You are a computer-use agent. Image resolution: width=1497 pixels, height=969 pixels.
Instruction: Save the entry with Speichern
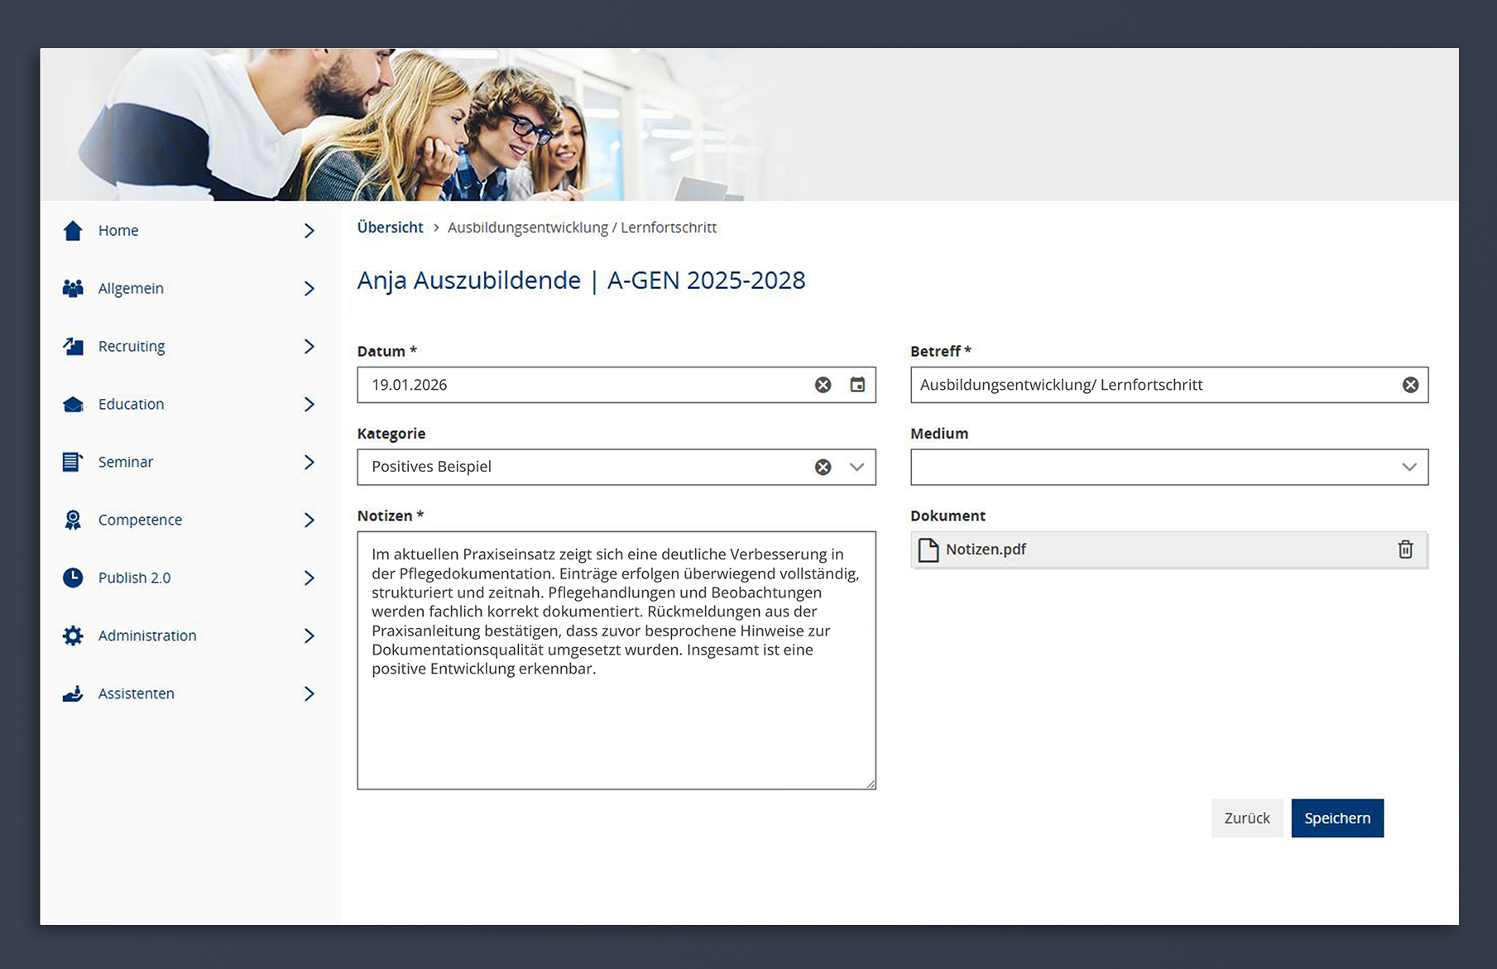tap(1336, 818)
